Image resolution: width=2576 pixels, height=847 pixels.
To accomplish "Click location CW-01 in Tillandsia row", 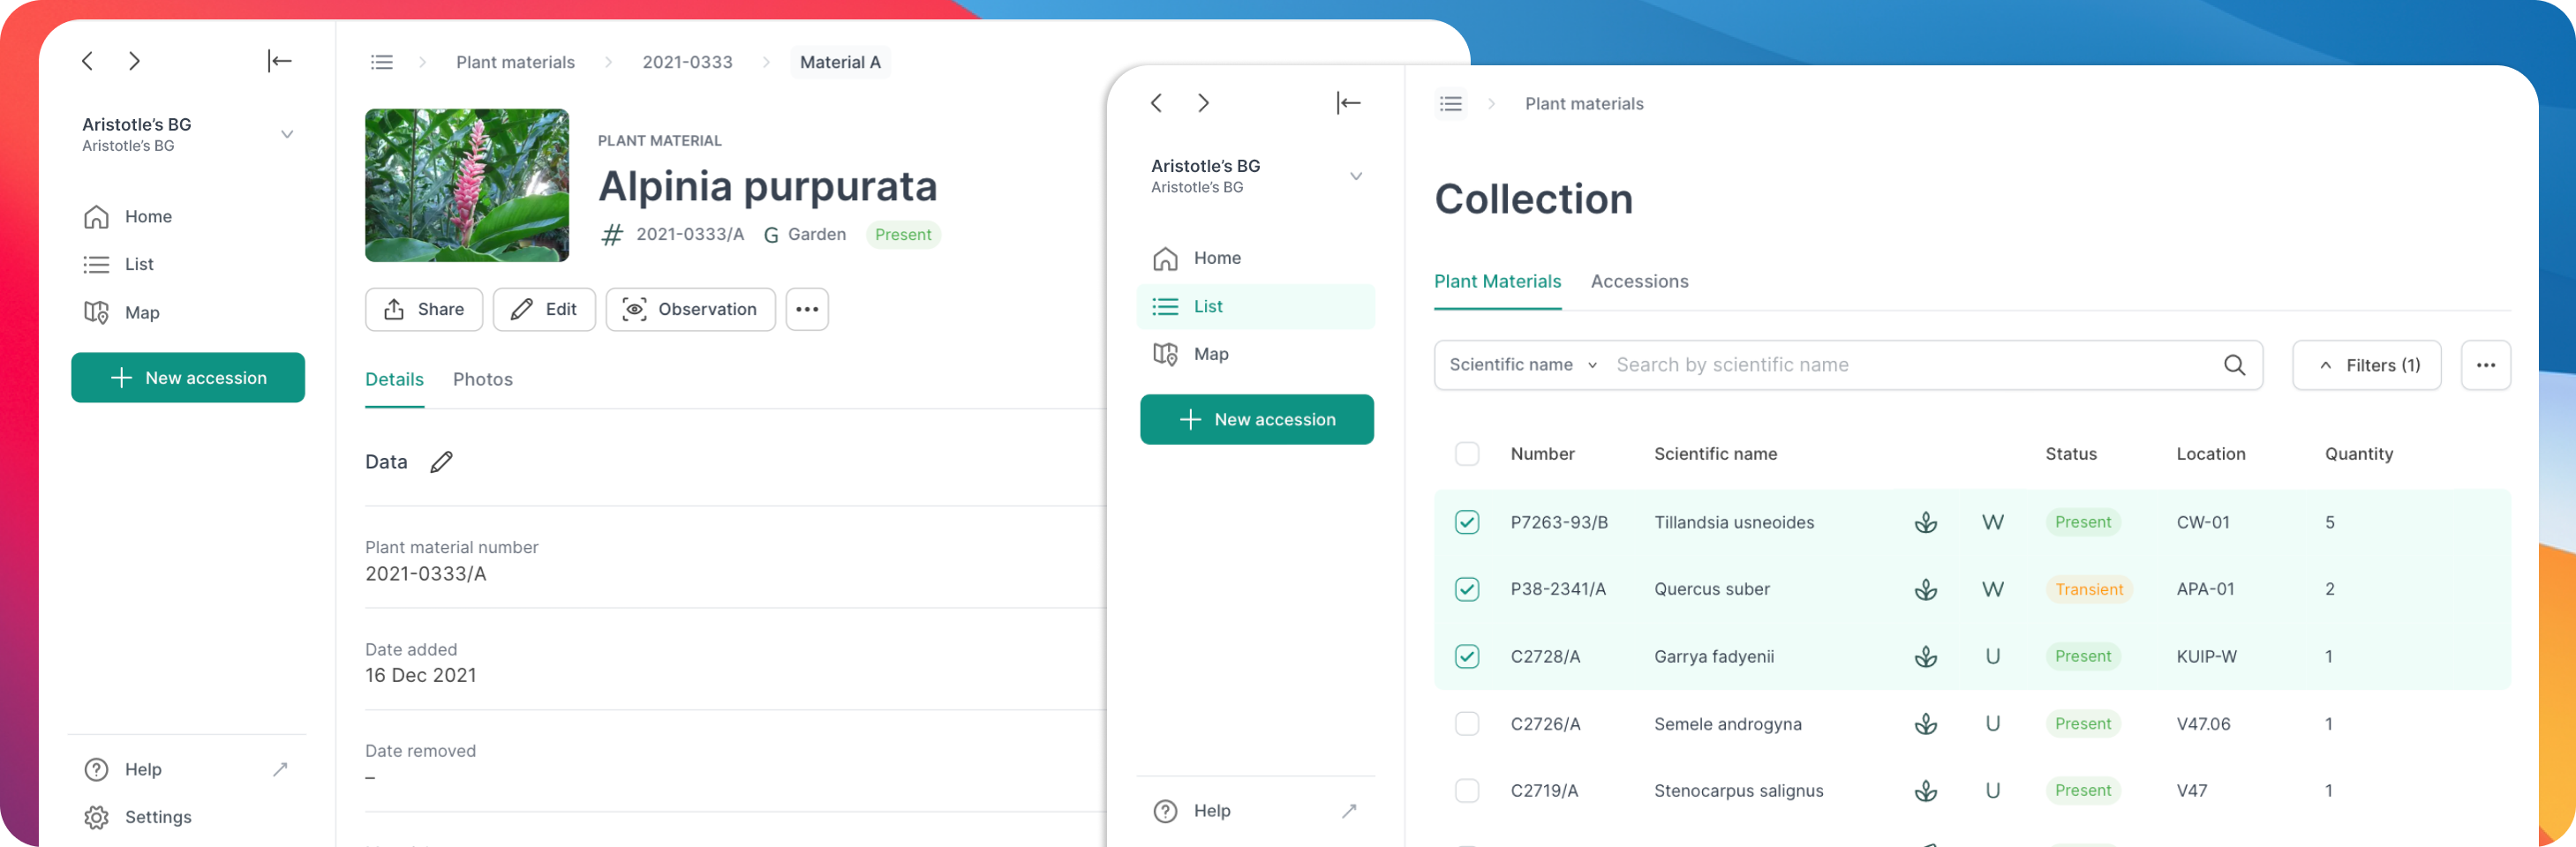I will 2202,522.
